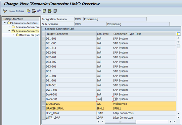Screen dimensions: 182x125
Task: Click the WS connection type cell
Action: click(105, 104)
